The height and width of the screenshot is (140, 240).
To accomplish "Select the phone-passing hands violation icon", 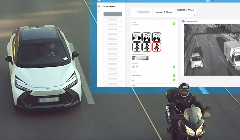I will click(x=137, y=37).
